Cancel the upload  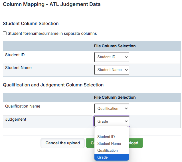pyautogui.click(x=62, y=143)
